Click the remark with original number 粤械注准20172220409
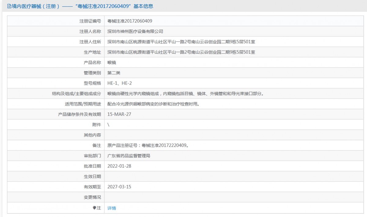The width and height of the screenshot is (367, 217). click(148, 146)
